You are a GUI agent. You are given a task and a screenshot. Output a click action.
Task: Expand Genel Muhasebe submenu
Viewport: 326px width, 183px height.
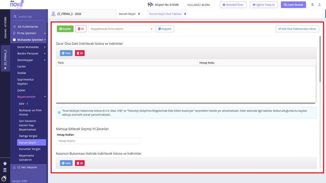click(x=45, y=47)
